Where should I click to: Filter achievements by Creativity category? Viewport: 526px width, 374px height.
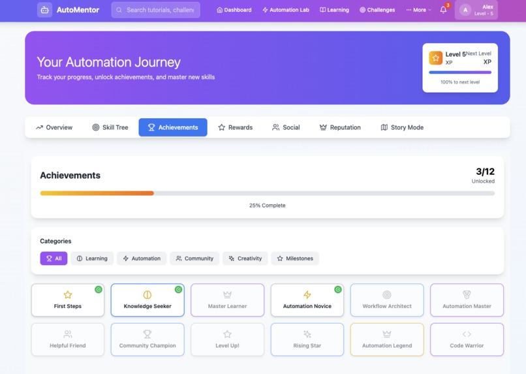pos(245,258)
